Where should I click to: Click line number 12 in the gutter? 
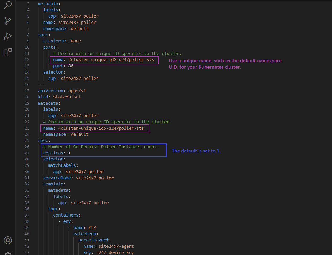tap(27, 60)
